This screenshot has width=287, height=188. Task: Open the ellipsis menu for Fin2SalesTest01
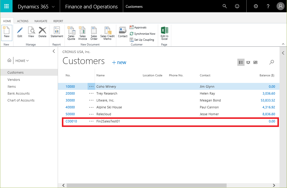[x=91, y=121]
